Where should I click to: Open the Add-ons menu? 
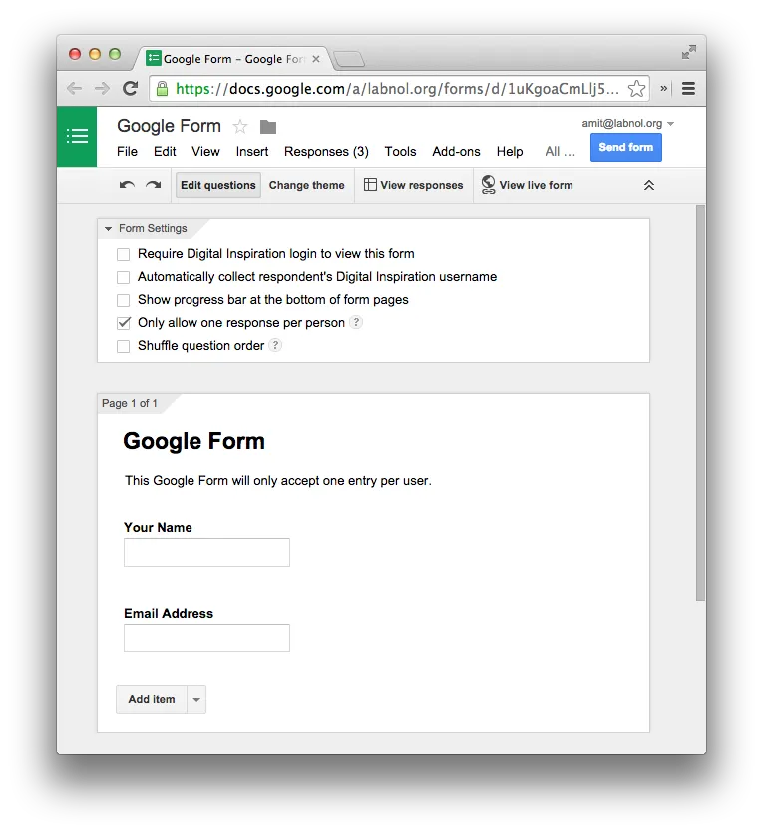[x=456, y=152]
